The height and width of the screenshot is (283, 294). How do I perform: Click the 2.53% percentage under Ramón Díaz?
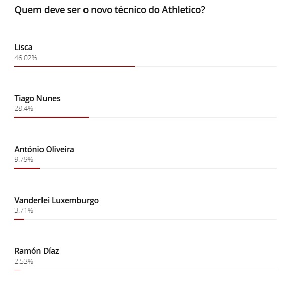click(x=24, y=261)
